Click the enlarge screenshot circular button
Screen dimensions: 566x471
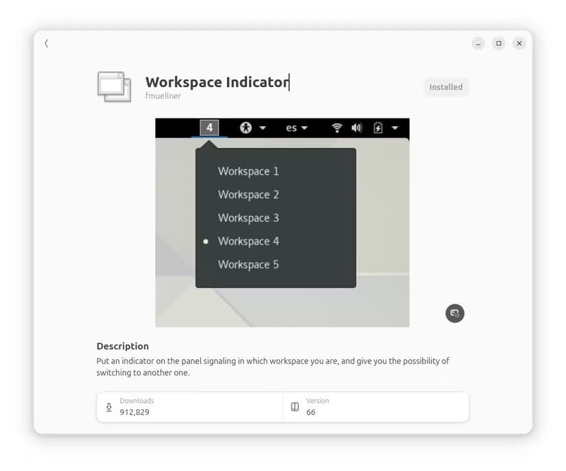click(454, 313)
